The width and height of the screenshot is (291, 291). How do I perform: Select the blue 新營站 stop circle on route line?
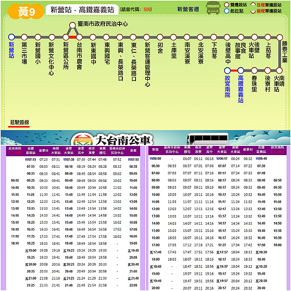tap(11, 37)
